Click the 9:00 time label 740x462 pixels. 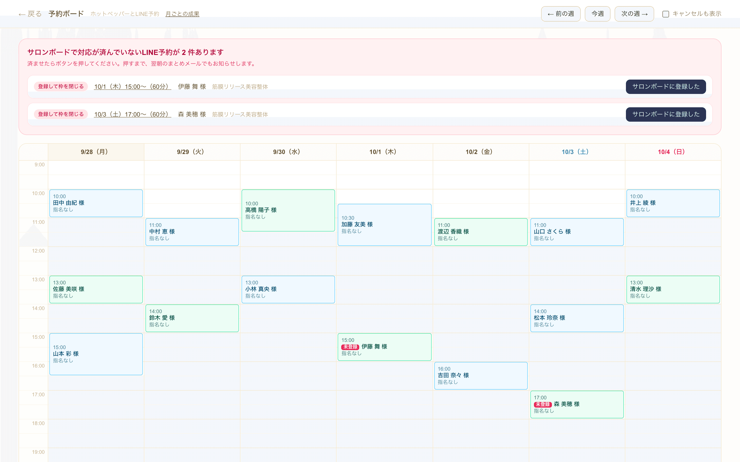coord(40,165)
